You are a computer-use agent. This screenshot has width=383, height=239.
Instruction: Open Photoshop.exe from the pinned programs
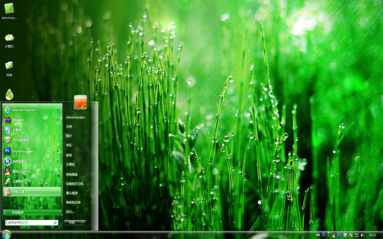(x=32, y=151)
